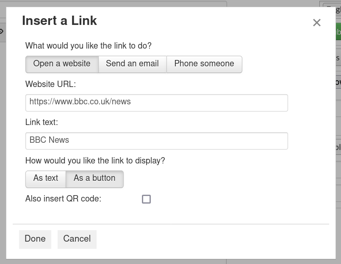Click the 'Website URL:' label
The width and height of the screenshot is (341, 264).
50,84
